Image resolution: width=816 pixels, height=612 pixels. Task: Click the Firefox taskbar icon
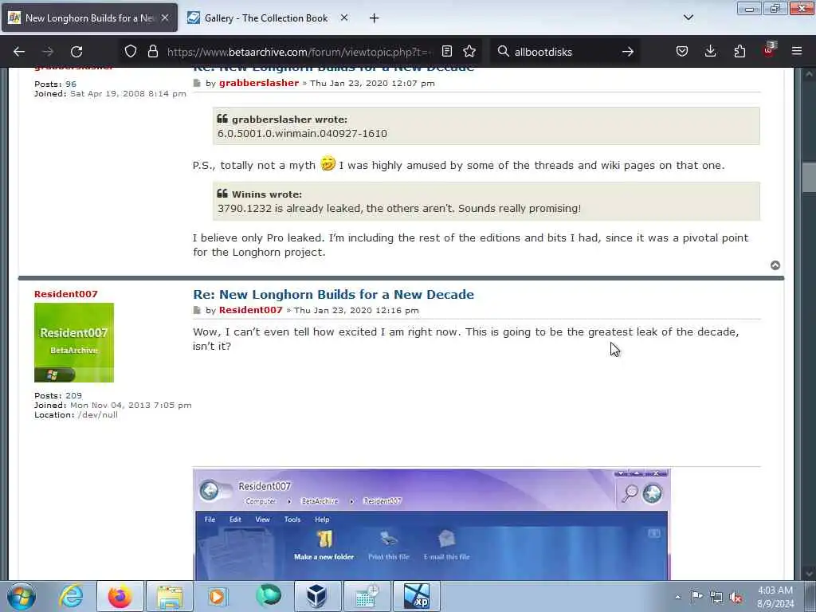(120, 596)
